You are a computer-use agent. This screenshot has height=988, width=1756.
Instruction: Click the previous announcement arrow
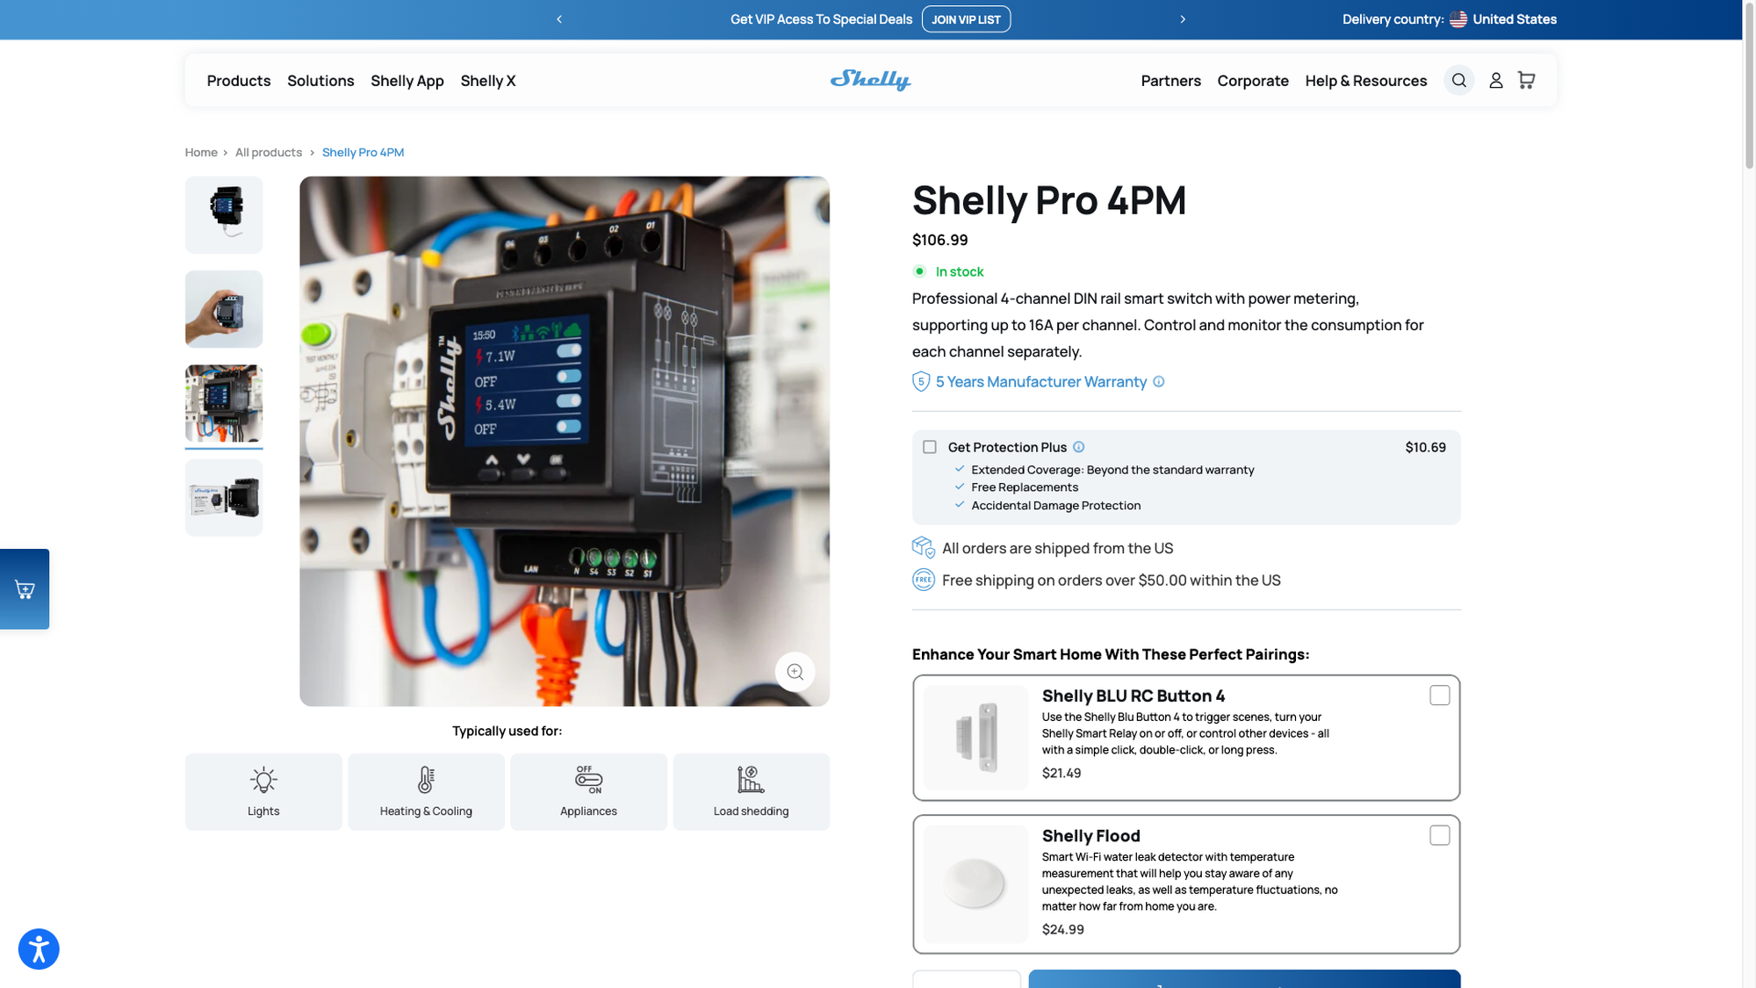point(558,19)
